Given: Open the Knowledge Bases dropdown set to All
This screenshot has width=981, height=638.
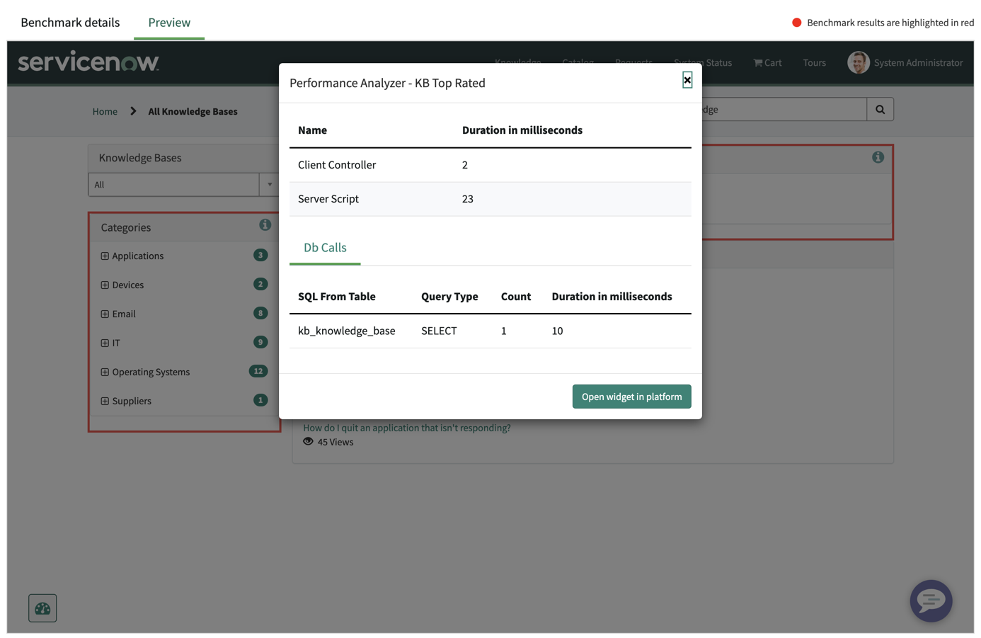Looking at the screenshot, I should coord(183,185).
